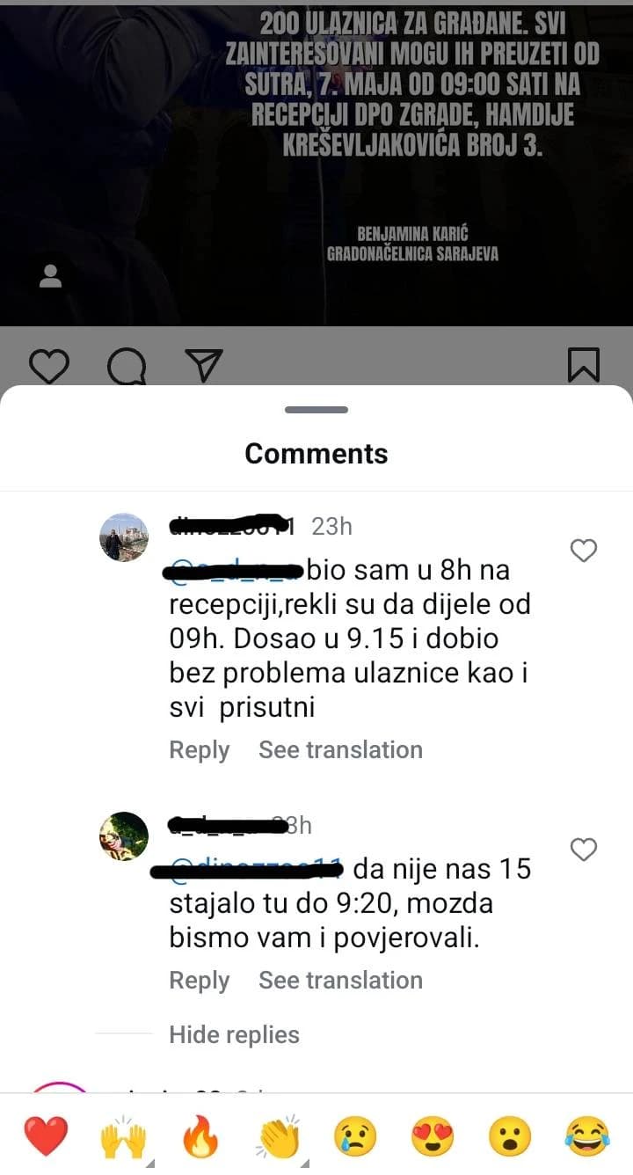The height and width of the screenshot is (1175, 633).
Task: Insert the raised hands emoji
Action: (x=123, y=1136)
